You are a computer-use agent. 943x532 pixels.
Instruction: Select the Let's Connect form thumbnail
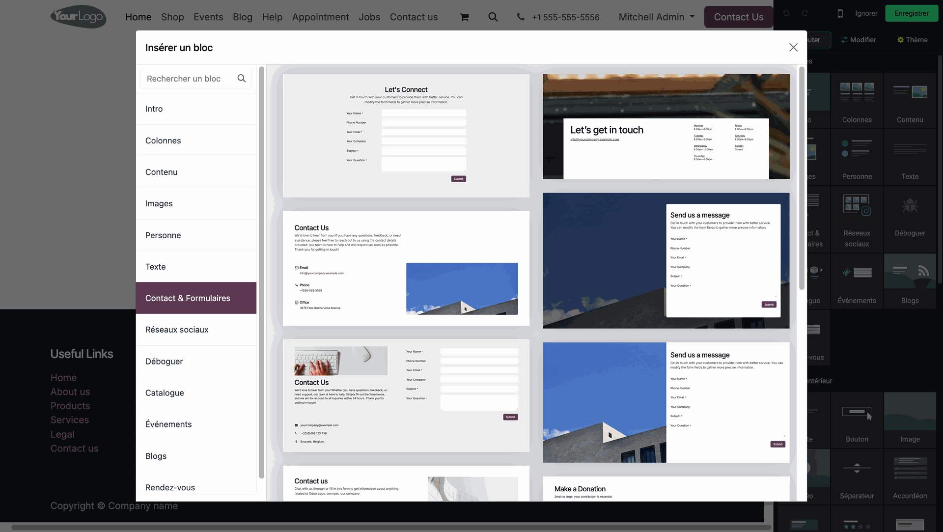tap(406, 136)
